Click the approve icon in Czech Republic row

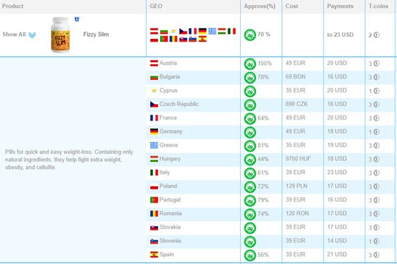[250, 104]
